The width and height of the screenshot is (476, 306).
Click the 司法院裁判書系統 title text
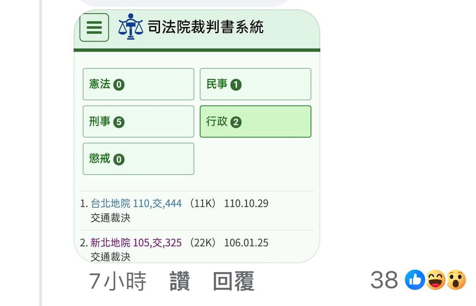coord(206,27)
